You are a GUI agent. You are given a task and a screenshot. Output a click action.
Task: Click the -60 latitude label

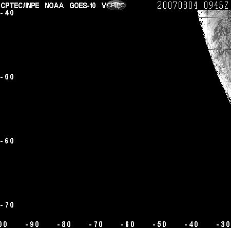pyautogui.click(x=7, y=141)
